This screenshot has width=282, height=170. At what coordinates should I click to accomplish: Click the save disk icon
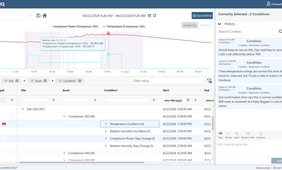tap(38, 16)
